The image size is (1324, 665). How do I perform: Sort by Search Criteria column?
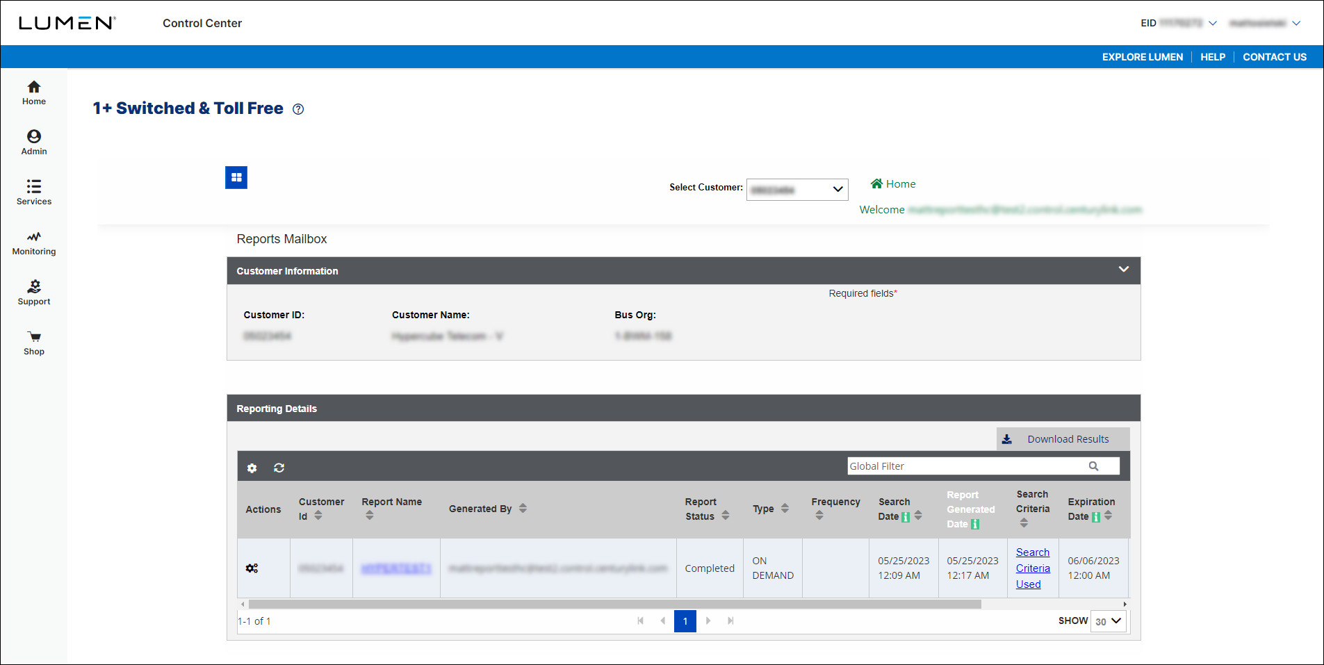(1024, 523)
